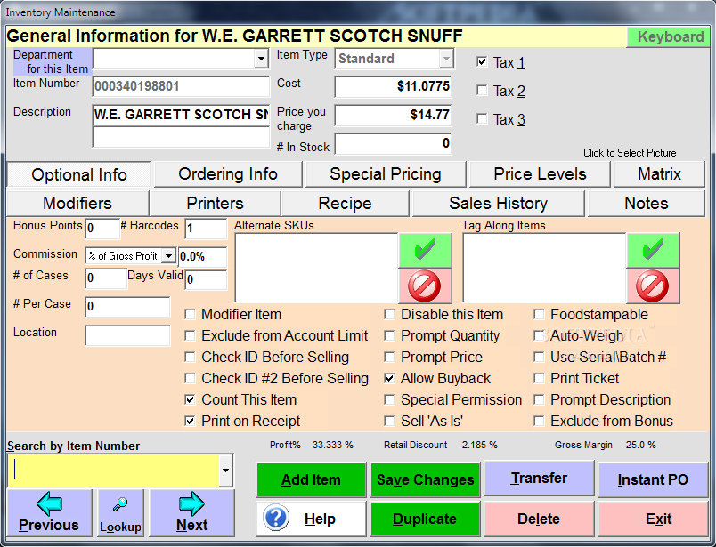Enable Auto-Weigh checkbox
The image size is (716, 547).
click(x=539, y=336)
